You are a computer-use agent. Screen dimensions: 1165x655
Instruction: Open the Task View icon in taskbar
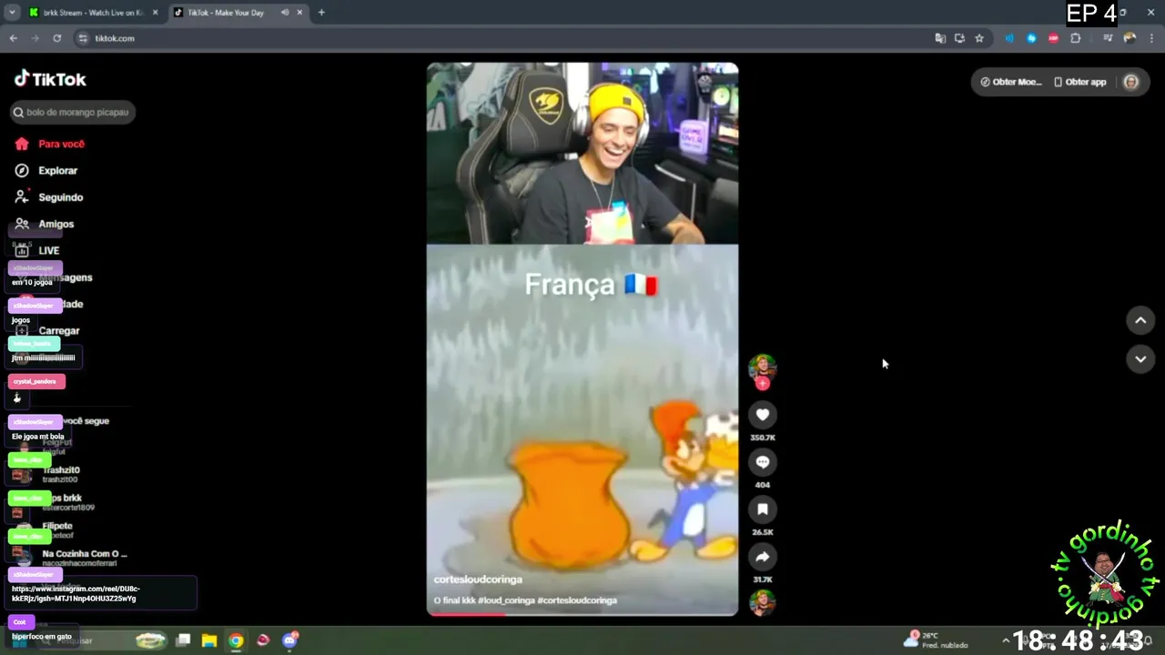(183, 640)
